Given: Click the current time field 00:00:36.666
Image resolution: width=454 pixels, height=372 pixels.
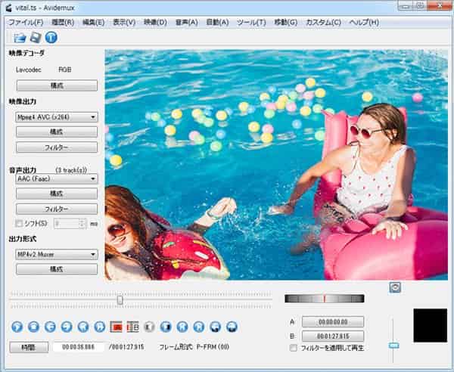Looking at the screenshot, I should (78, 347).
